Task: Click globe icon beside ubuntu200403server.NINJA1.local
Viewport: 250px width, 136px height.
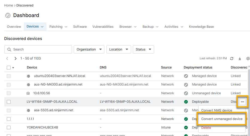Action: pos(29,76)
